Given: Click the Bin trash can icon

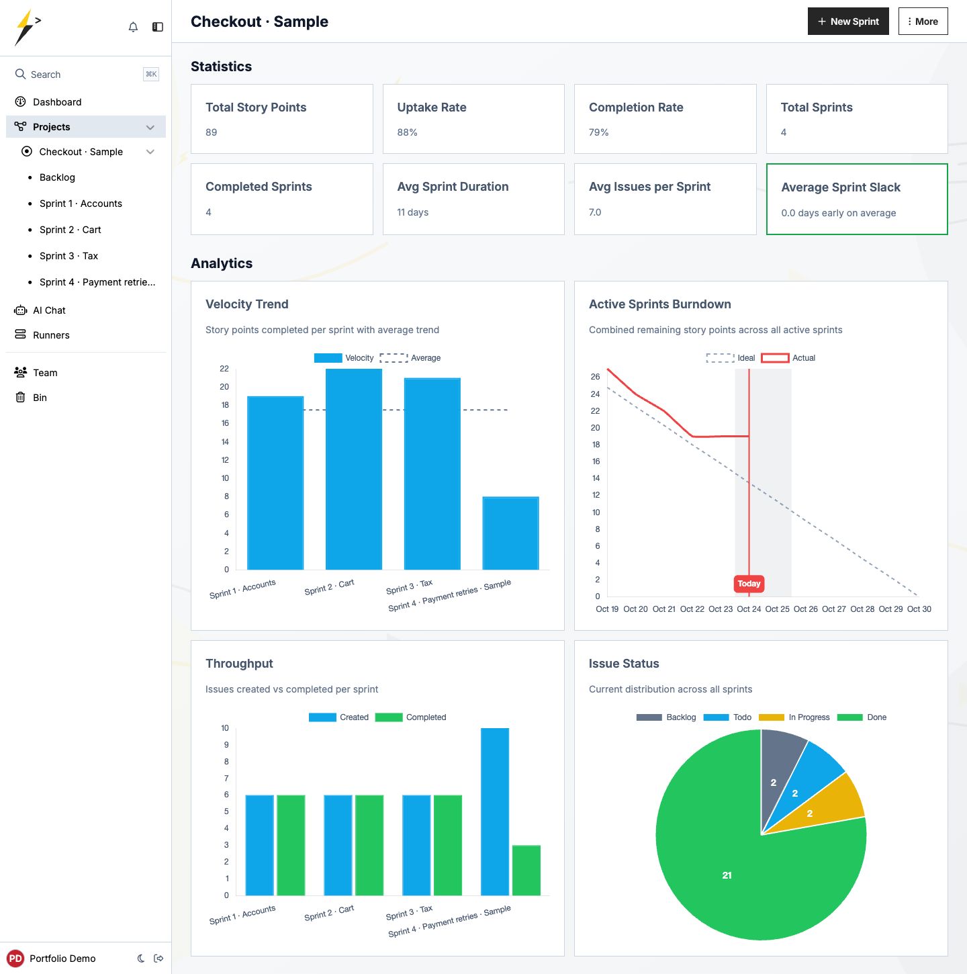Looking at the screenshot, I should click(x=20, y=397).
